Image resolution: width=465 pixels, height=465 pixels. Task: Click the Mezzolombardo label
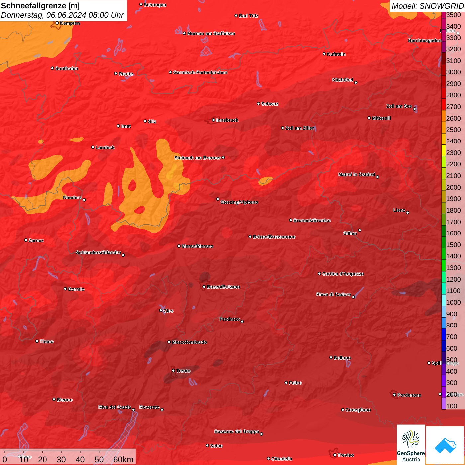tap(189, 342)
